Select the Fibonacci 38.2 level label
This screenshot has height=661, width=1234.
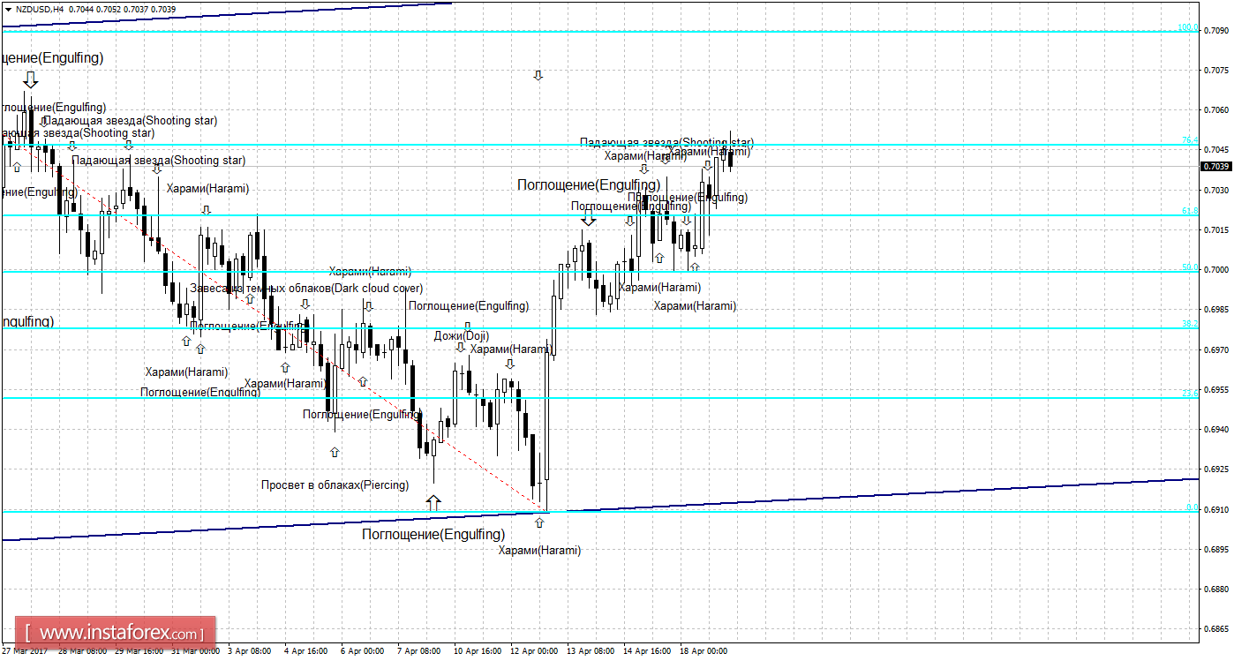coord(1190,324)
